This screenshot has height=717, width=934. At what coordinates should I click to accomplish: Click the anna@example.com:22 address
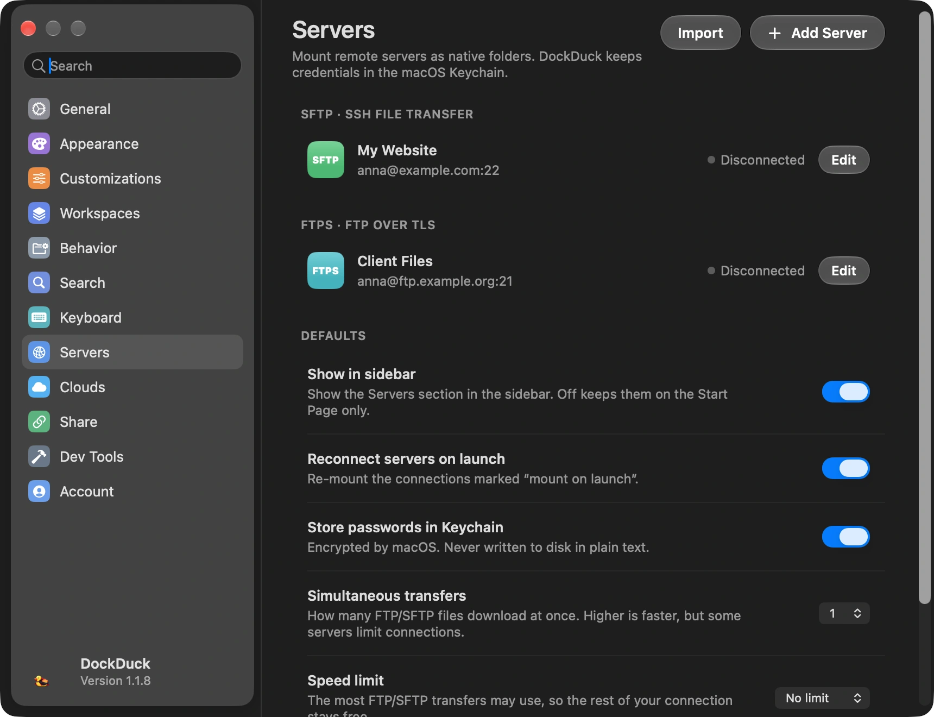pos(428,171)
